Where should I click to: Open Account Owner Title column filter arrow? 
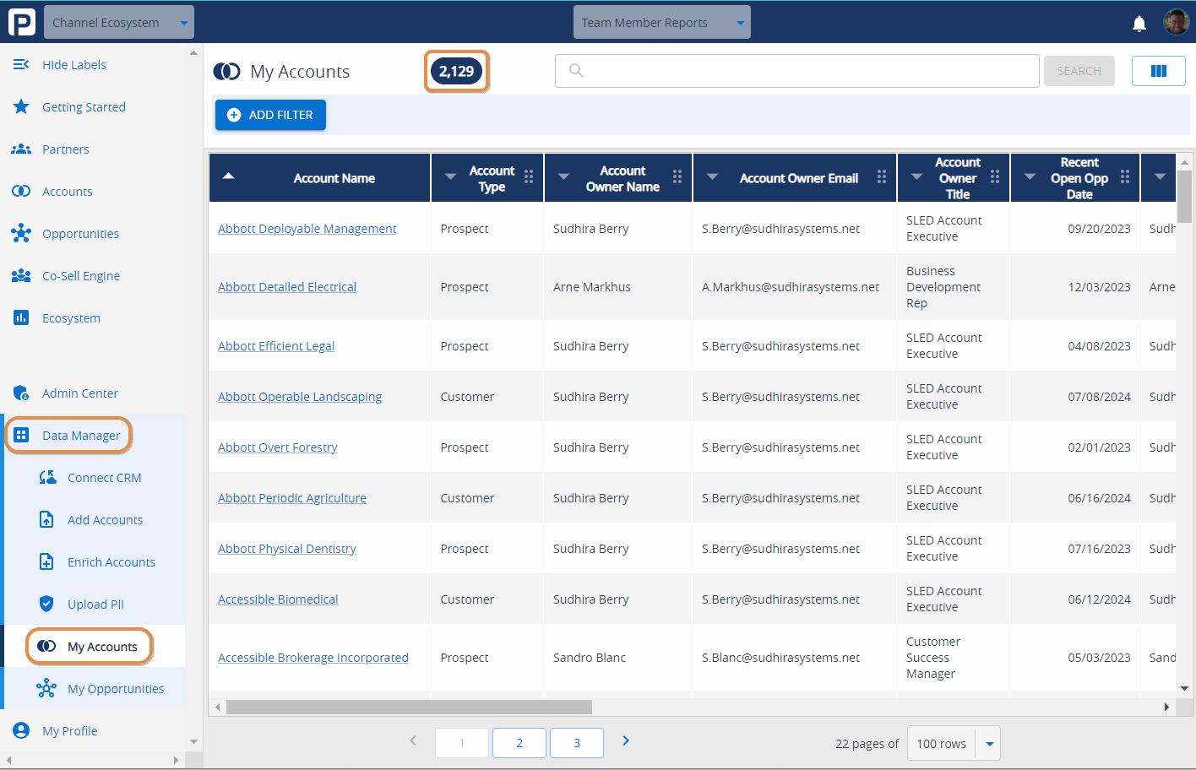(916, 176)
